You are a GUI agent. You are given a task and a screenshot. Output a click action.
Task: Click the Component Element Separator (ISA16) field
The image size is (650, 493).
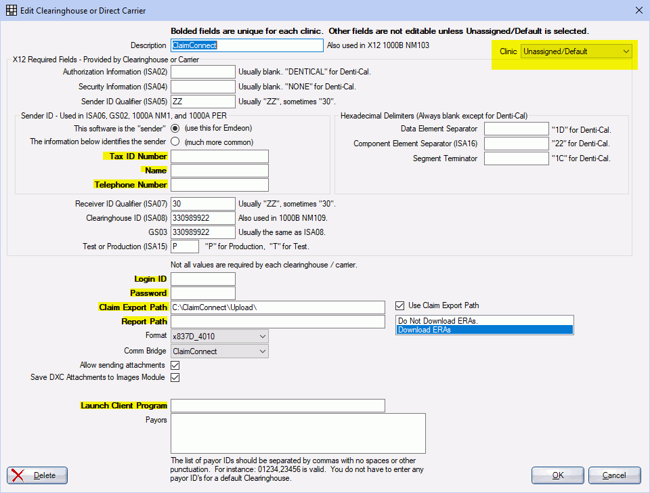point(517,144)
